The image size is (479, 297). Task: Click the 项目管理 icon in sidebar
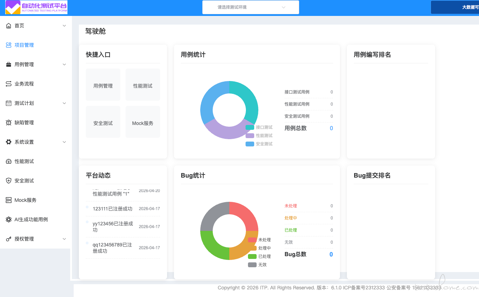9,45
